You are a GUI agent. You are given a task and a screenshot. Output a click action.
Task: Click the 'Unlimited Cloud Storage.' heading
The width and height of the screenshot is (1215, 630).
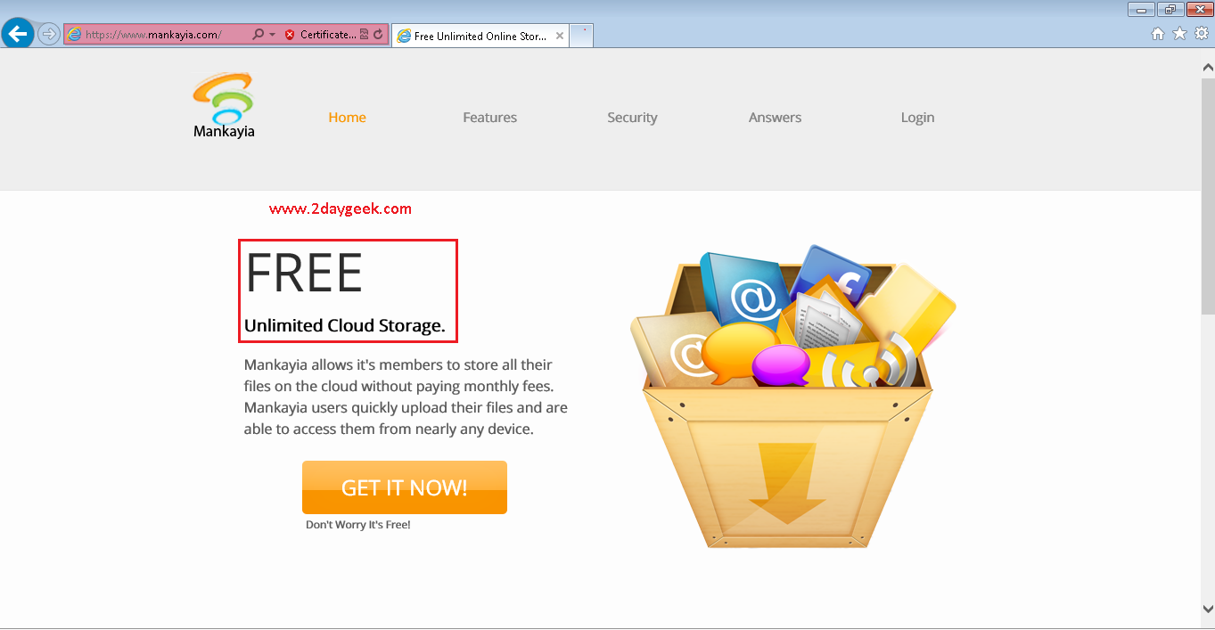[345, 326]
